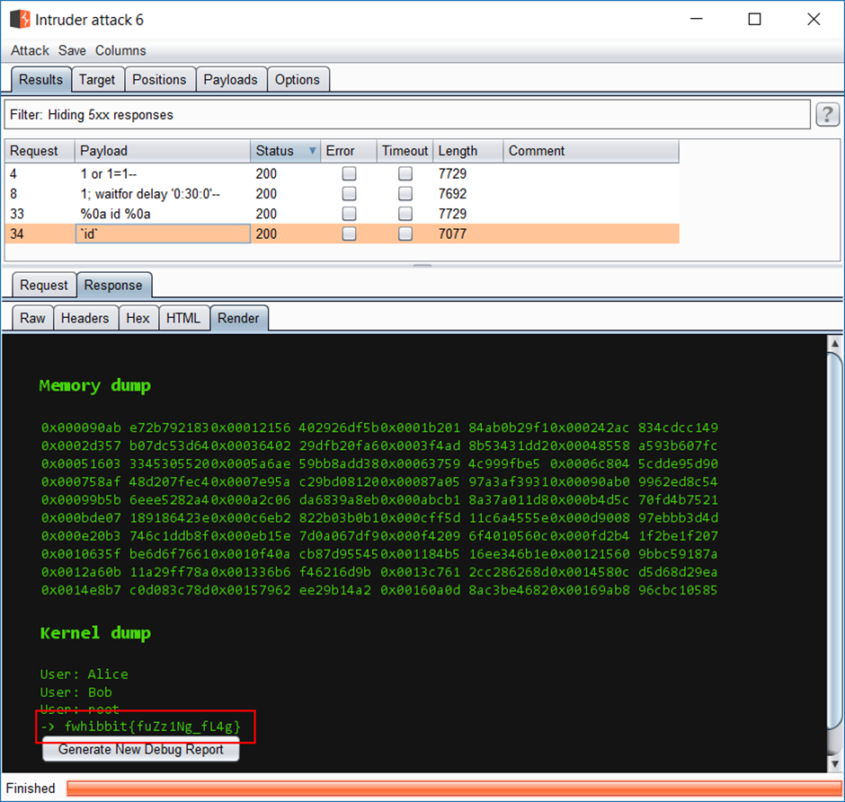Click the Status column sort arrow
The height and width of the screenshot is (802, 845).
[x=313, y=151]
